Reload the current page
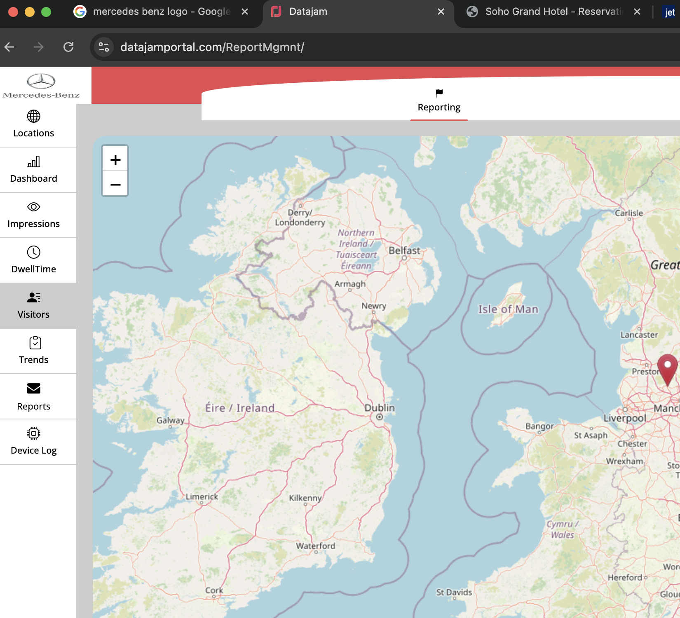680x618 pixels. (x=69, y=47)
